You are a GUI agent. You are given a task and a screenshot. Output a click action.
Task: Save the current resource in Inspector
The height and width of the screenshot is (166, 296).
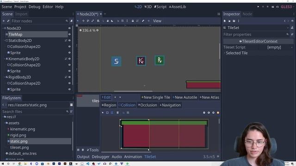coord(234,21)
